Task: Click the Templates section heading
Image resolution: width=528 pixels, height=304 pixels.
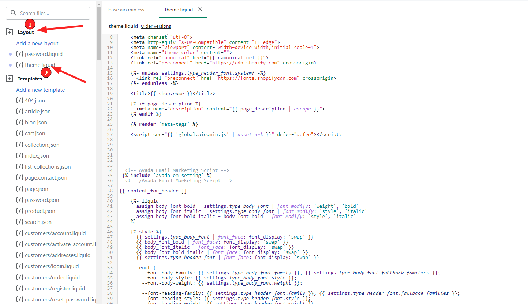Action: pos(30,79)
